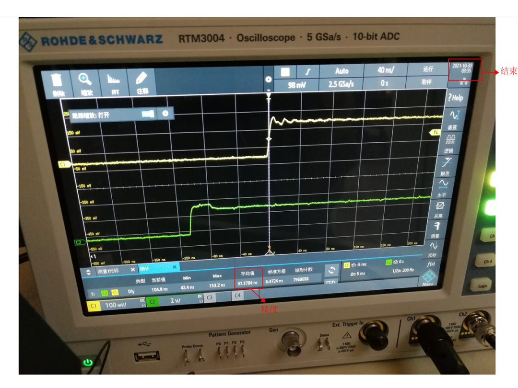Click the trigger position marker atop the grid
This screenshot has height=388, width=518.
(269, 96)
